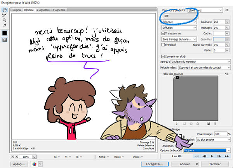The width and height of the screenshot is (233, 168).
Task: Open the browser preview icon at bottom
Action: (x=35, y=164)
